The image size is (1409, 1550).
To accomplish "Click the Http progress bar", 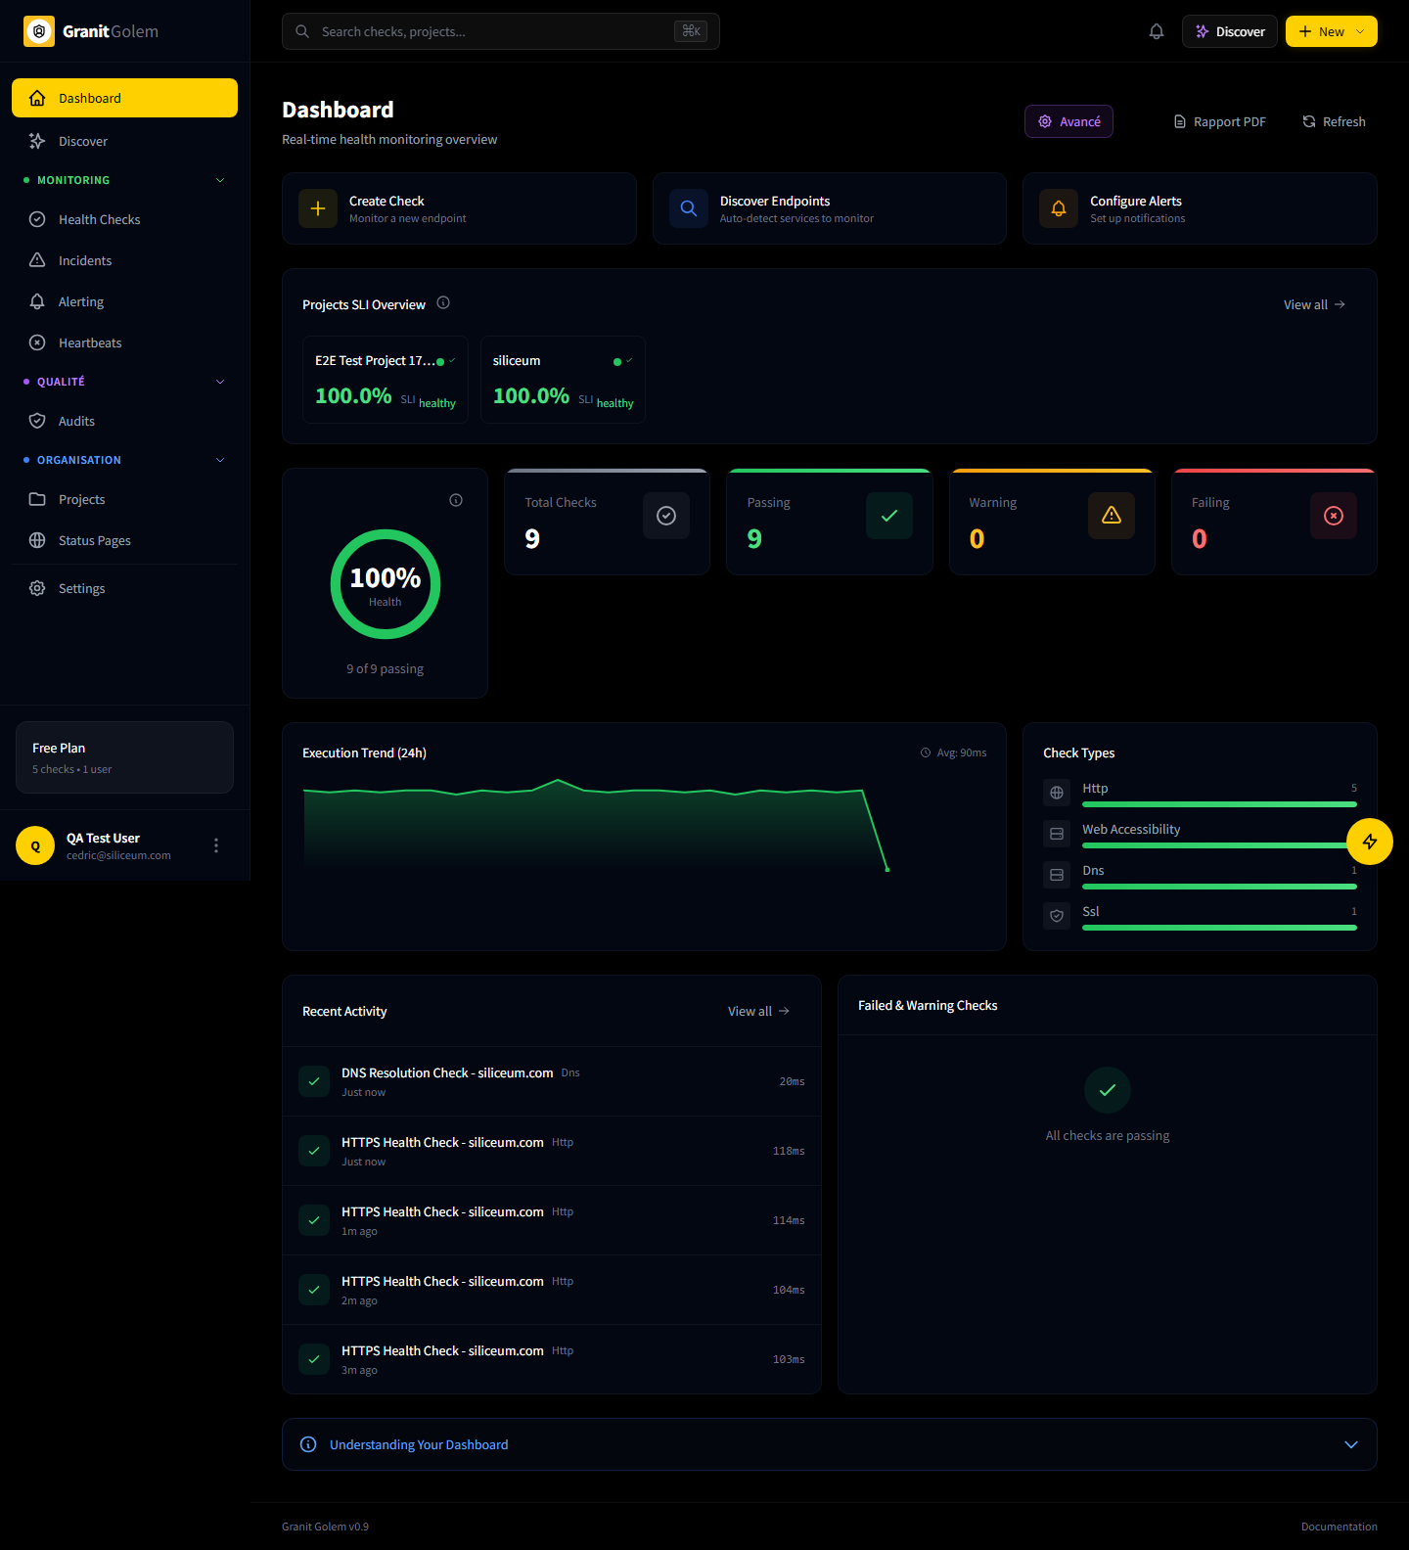I will pyautogui.click(x=1219, y=804).
